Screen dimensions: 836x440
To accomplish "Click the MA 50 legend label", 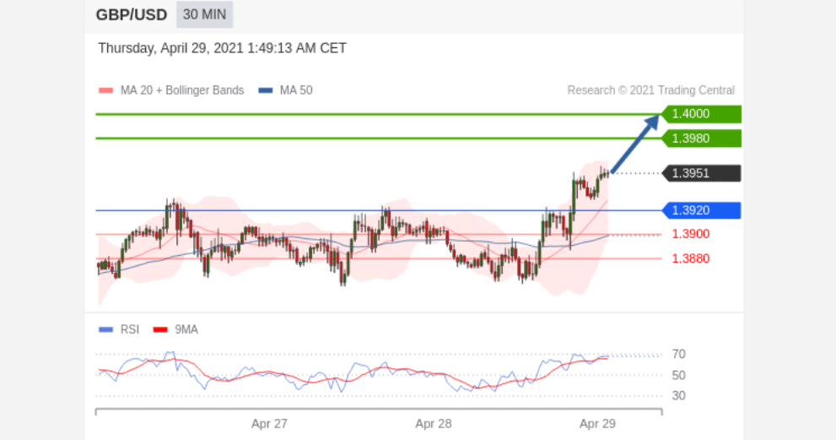I will coord(296,90).
